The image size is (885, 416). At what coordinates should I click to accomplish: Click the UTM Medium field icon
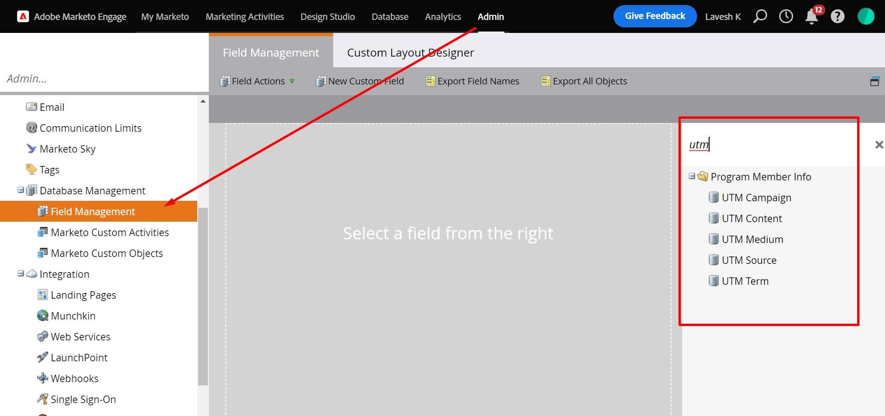coord(714,239)
